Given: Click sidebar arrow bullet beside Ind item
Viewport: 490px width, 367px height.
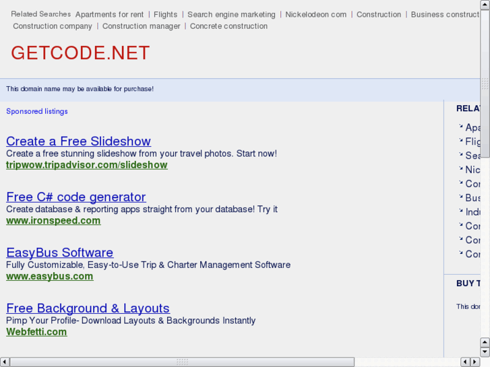Looking at the screenshot, I should tap(460, 210).
